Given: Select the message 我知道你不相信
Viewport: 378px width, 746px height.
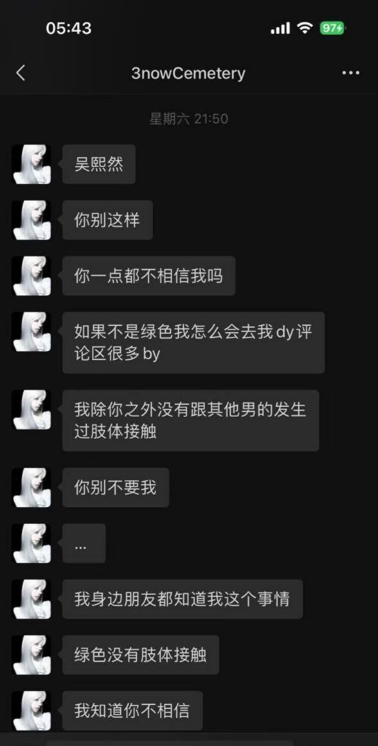Looking at the screenshot, I should tap(133, 711).
